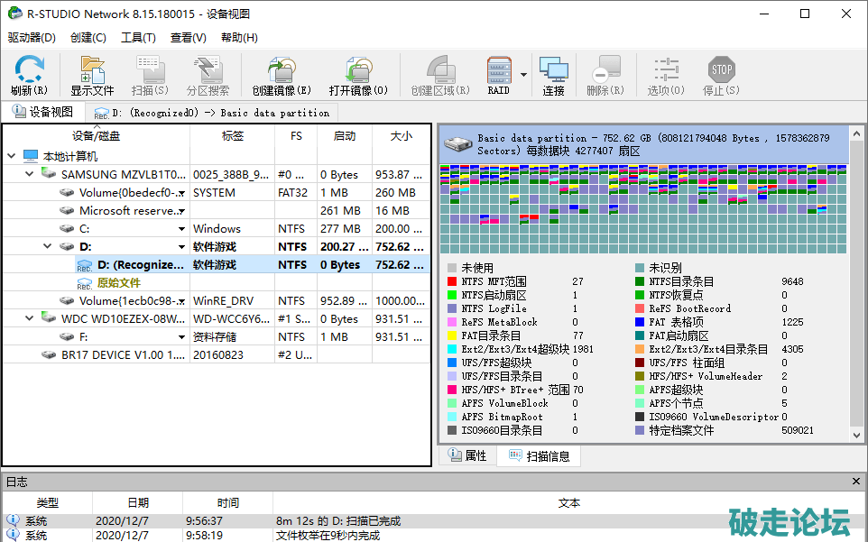Click the 分区搜索 (Partition Search) icon

coord(208,75)
